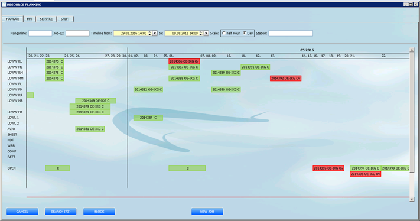
Task: Click the NEW JOB button
Action: (207, 212)
